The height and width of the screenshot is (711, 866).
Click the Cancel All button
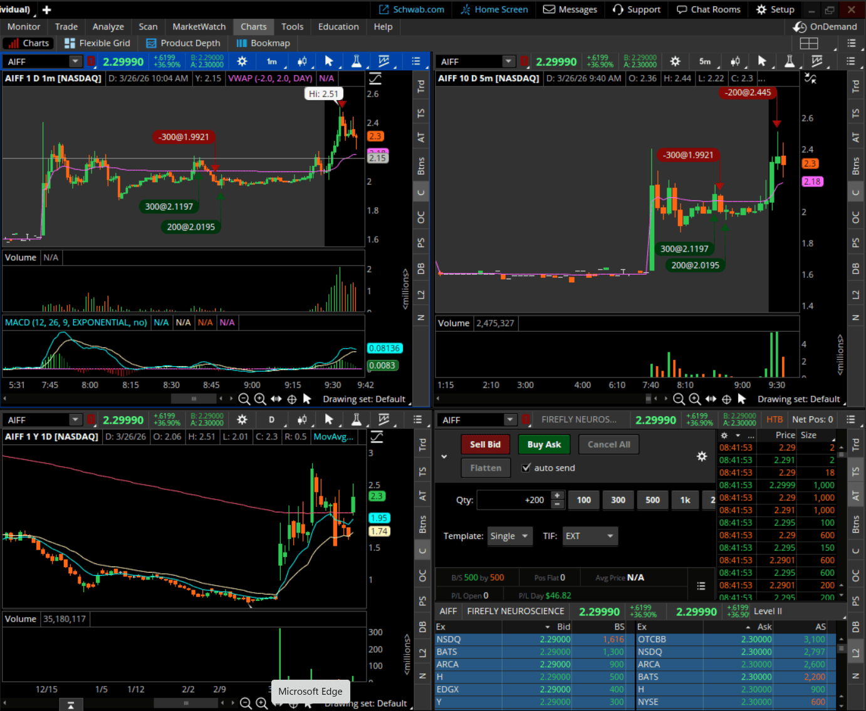(608, 444)
